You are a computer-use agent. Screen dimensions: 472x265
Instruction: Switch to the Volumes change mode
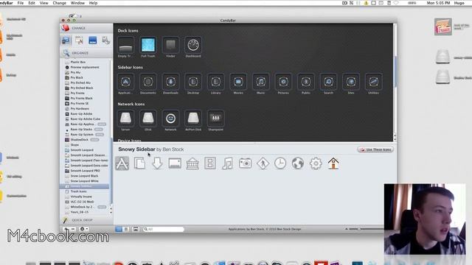105,40
